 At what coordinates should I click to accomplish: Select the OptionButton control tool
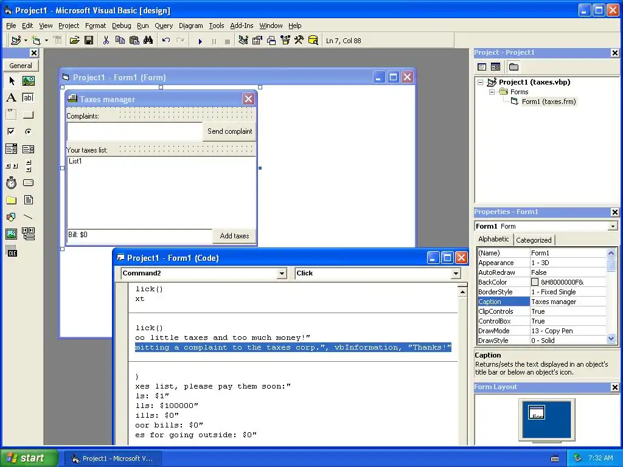coord(28,131)
